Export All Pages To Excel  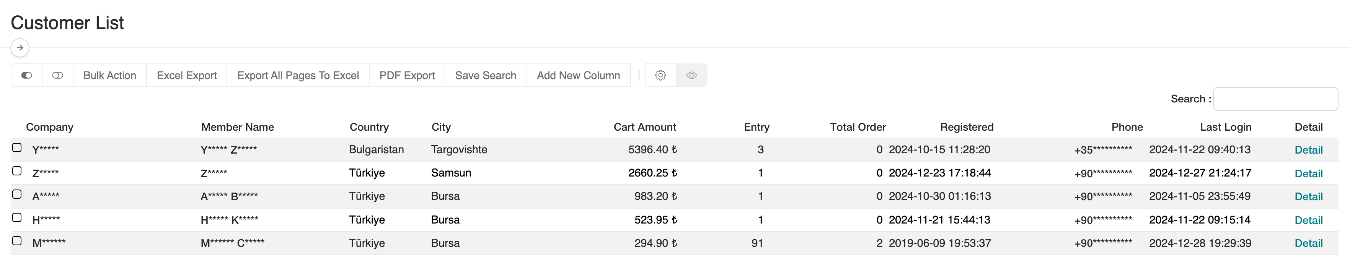tap(298, 75)
